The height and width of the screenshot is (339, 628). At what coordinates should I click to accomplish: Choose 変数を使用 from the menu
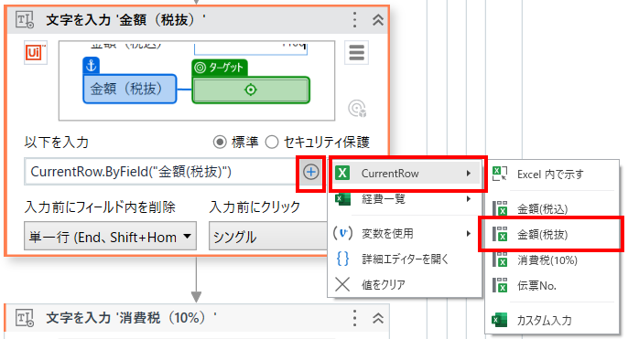pyautogui.click(x=405, y=234)
